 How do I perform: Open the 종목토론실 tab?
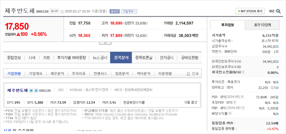coord(144,58)
